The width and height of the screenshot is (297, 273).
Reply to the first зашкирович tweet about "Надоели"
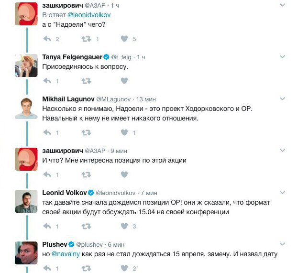[47, 39]
